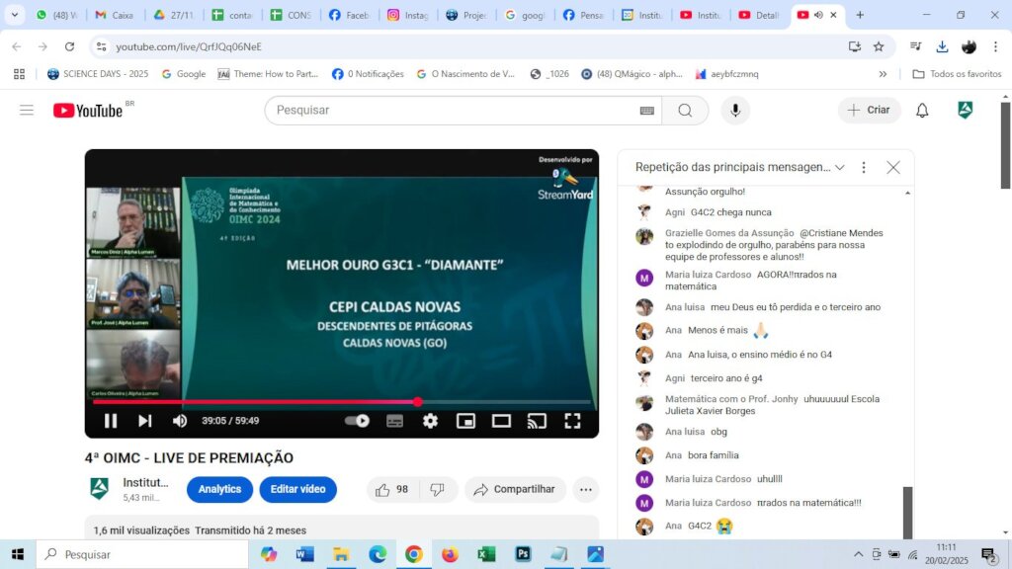Click the Analytics button
1012x569 pixels.
219,489
